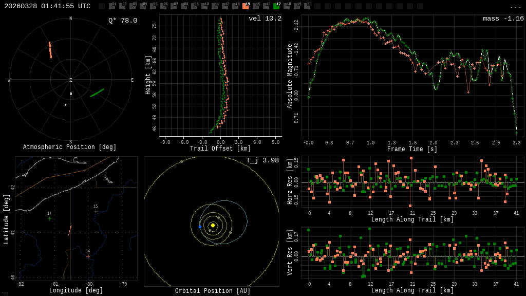Click the Q* 78.0 value label
Screen dimensions: 526x296
(123, 21)
